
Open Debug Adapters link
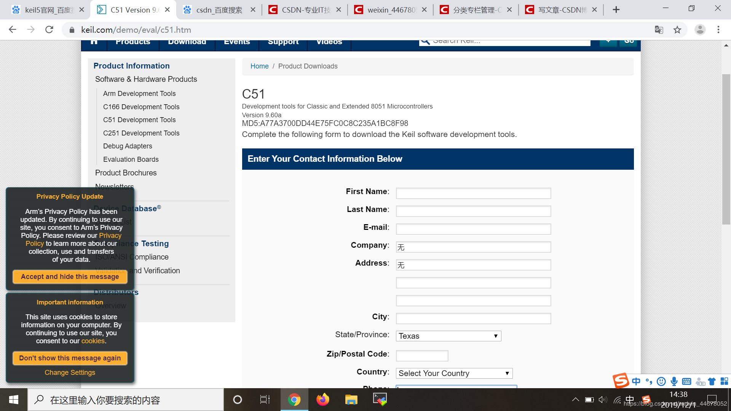click(x=128, y=146)
